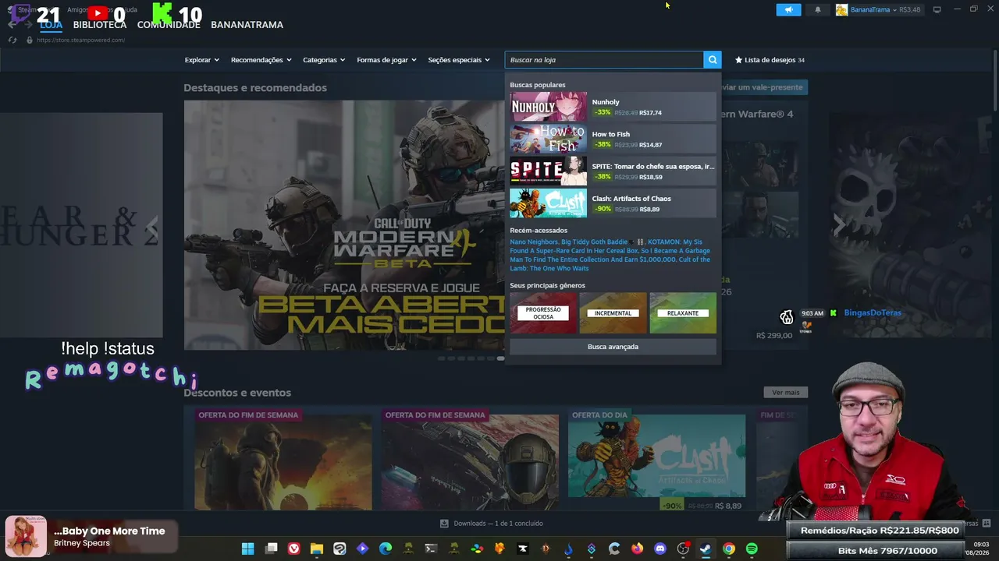
Task: Open the terminal app in the taskbar
Action: coord(431,549)
